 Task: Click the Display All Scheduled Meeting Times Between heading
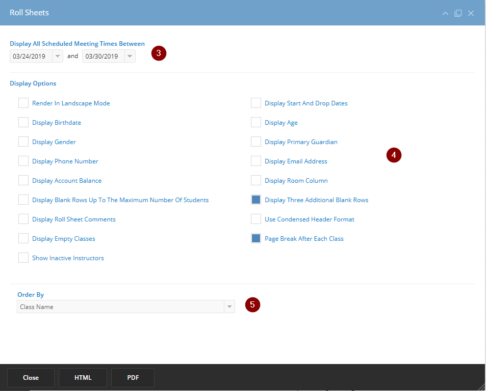click(77, 44)
